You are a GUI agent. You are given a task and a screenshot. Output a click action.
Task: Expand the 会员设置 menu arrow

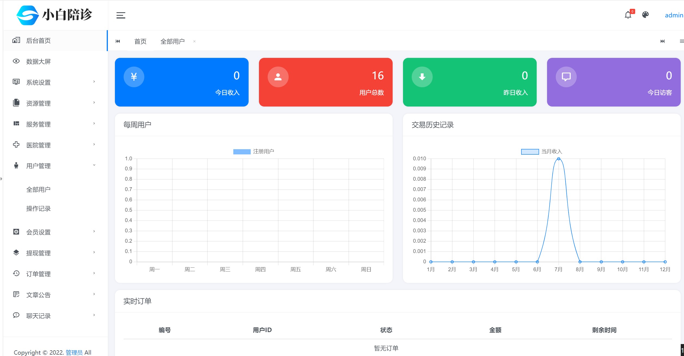click(x=94, y=231)
